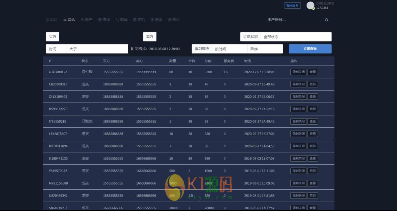Open the 订单状态 全部状态 dropdown

click(296, 37)
